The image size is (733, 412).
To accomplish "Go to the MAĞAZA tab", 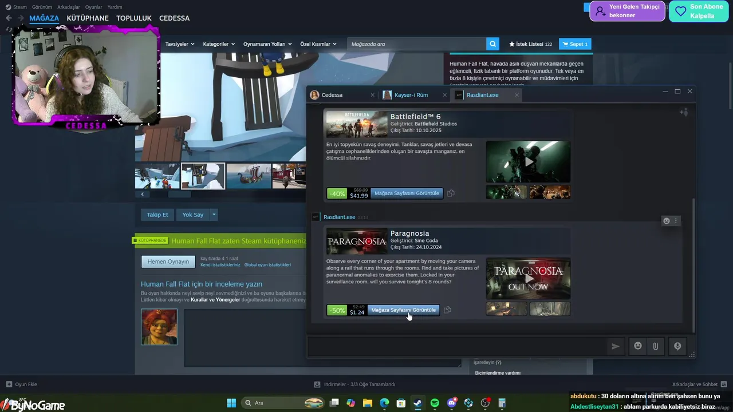I will click(x=44, y=18).
